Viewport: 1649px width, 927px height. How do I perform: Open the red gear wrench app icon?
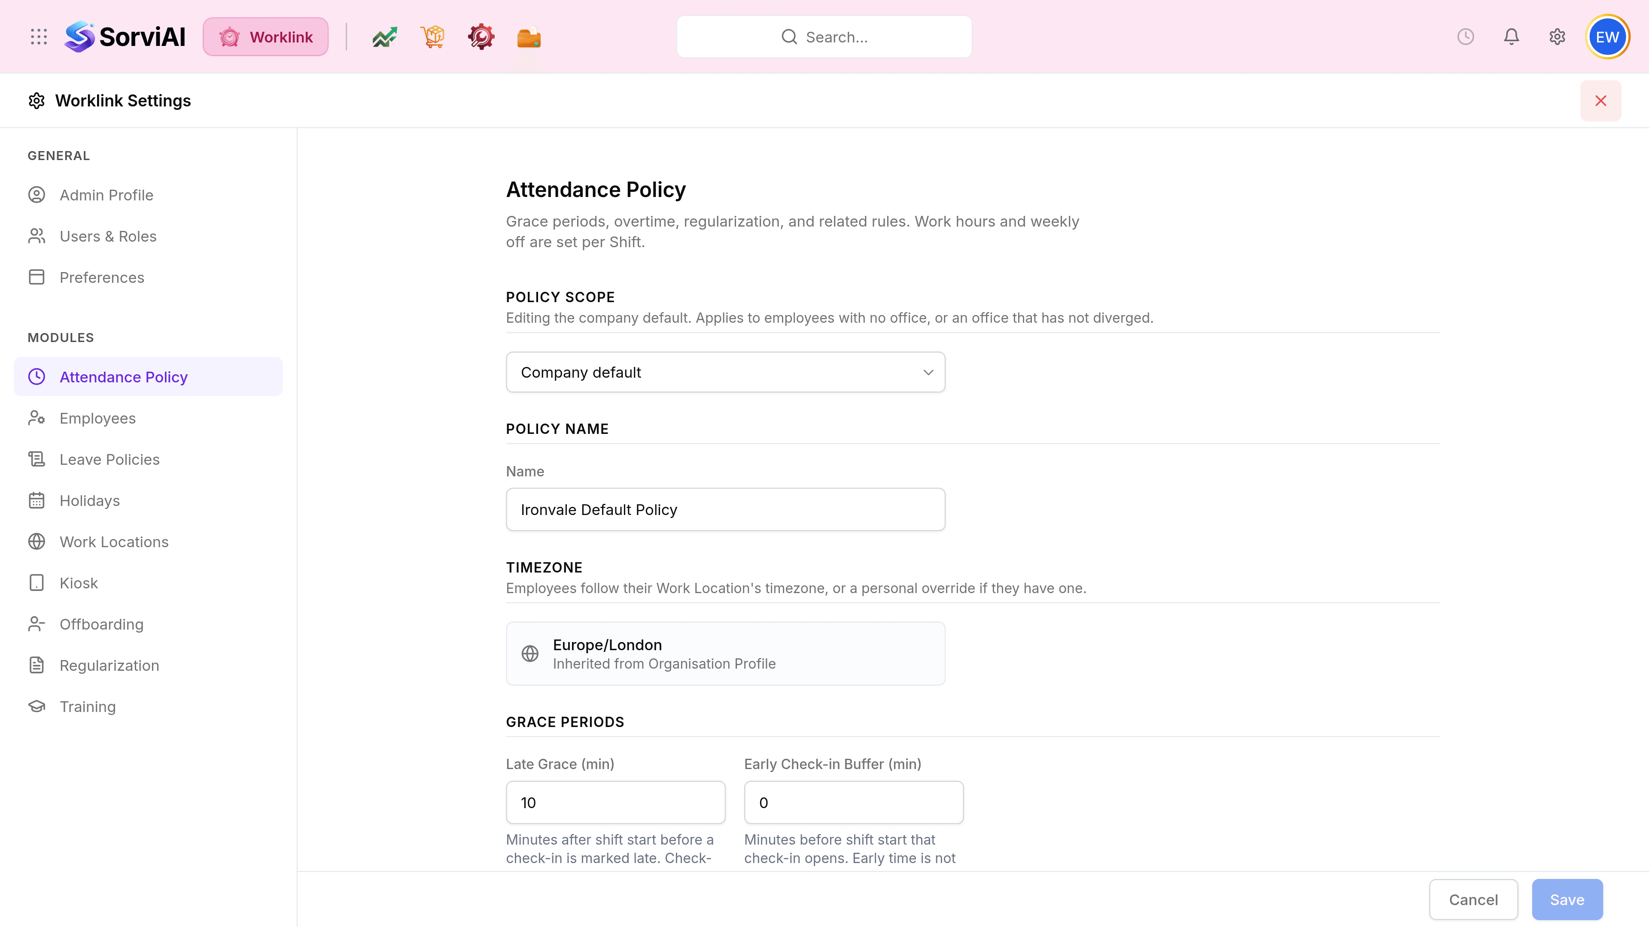481,37
